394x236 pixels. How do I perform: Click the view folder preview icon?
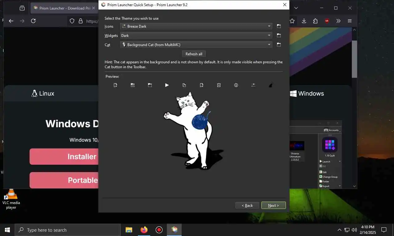(150, 85)
